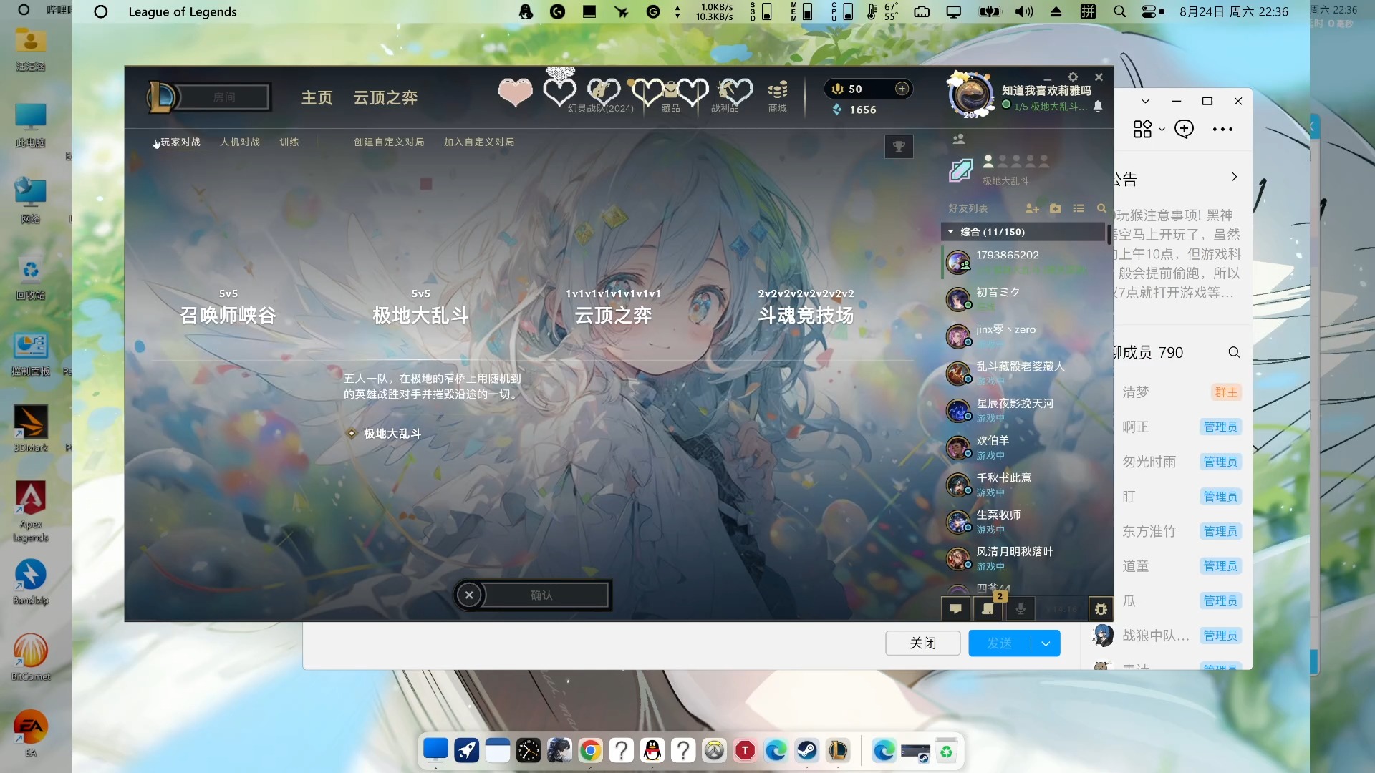
Task: Open friend 星辰夜影挽天河
Action: coord(1024,411)
